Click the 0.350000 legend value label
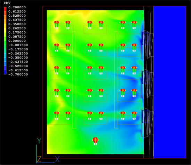 [x=17, y=24]
